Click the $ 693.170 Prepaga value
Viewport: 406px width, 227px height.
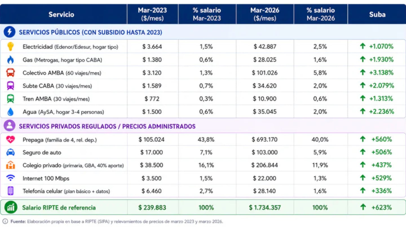(x=265, y=139)
